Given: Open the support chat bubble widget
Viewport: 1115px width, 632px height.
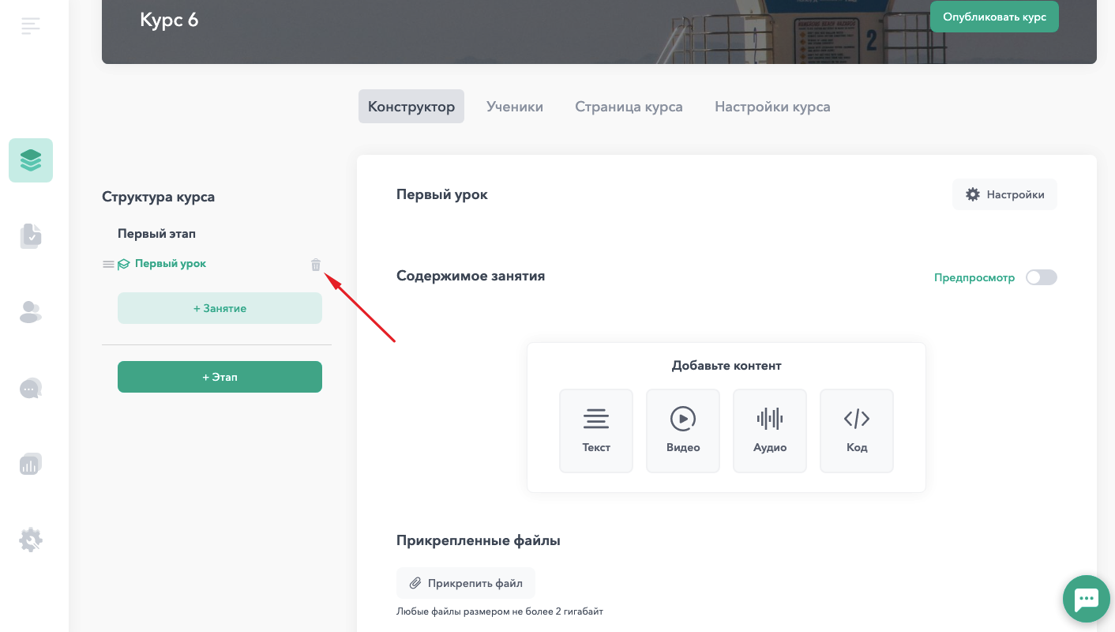Looking at the screenshot, I should [1087, 599].
